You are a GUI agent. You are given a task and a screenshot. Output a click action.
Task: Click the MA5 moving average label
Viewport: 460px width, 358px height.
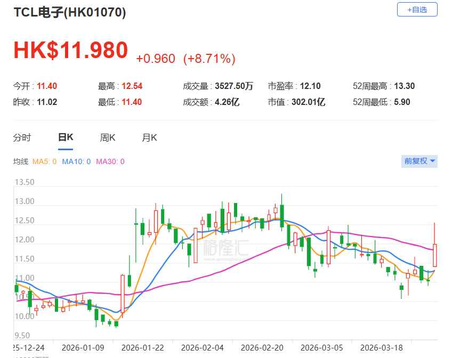tap(44, 161)
